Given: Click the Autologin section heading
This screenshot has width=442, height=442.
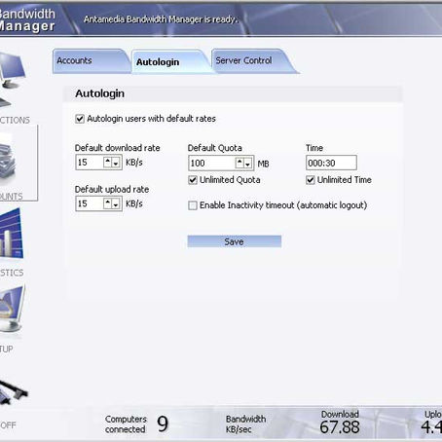Looking at the screenshot, I should 99,93.
